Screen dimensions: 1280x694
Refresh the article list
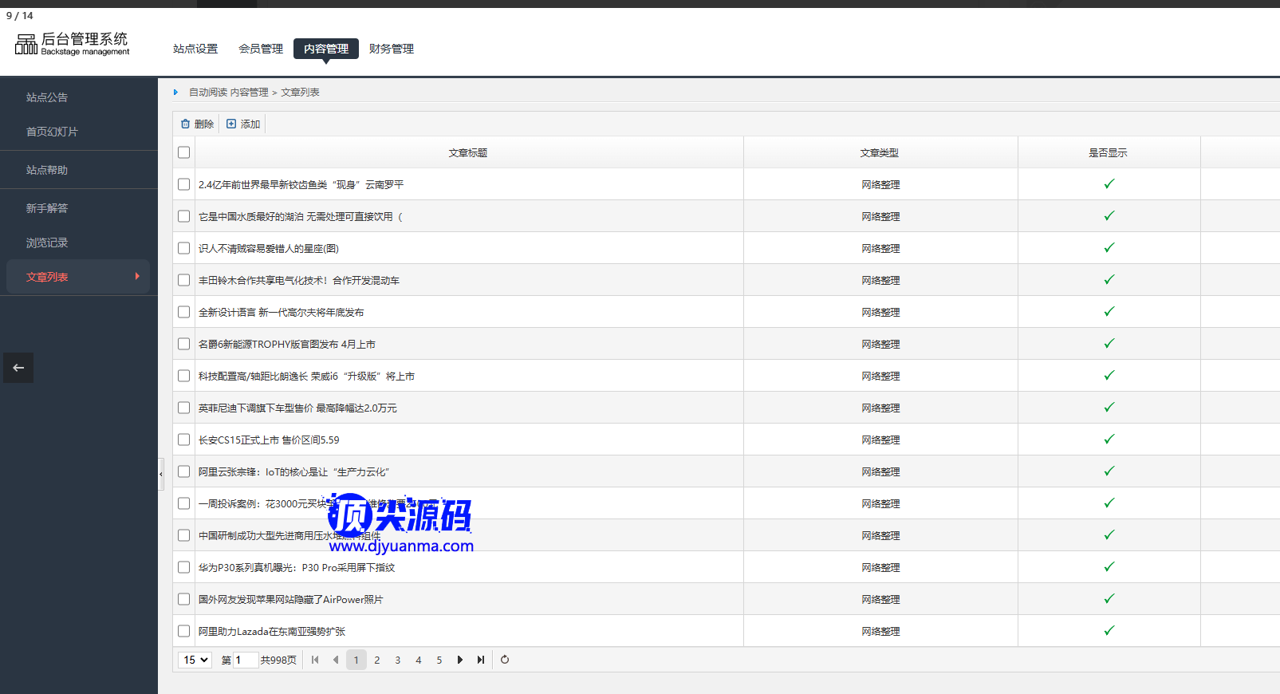(505, 660)
